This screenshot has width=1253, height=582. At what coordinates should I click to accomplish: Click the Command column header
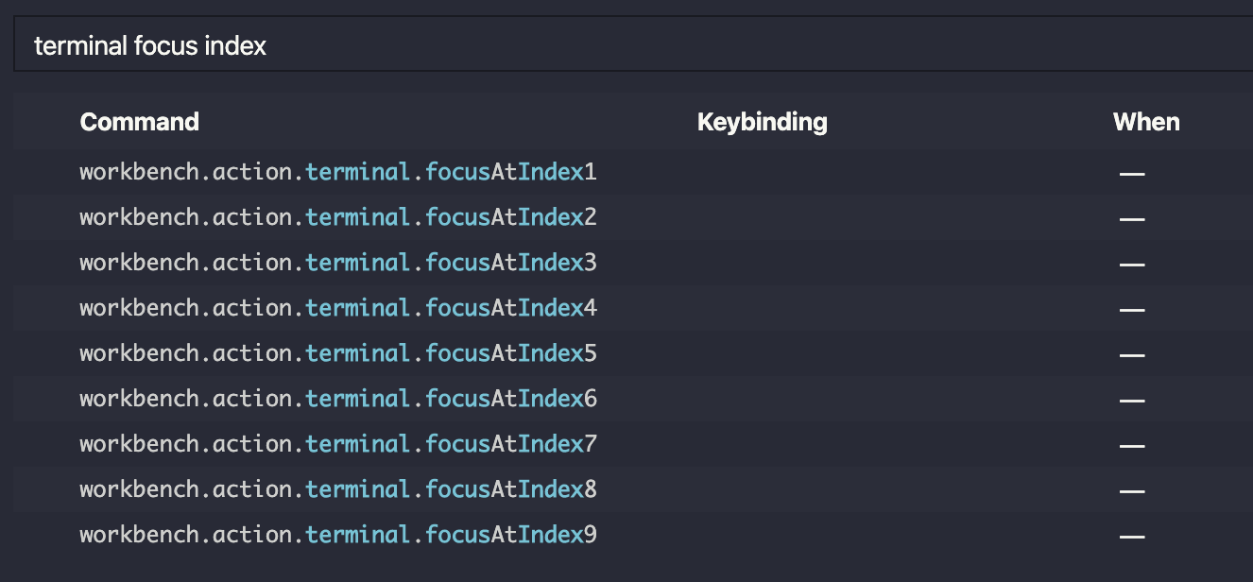click(139, 121)
